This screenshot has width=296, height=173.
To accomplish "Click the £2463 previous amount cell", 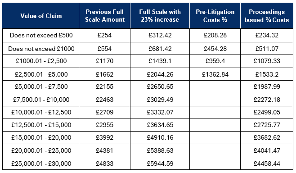I will (x=104, y=100).
